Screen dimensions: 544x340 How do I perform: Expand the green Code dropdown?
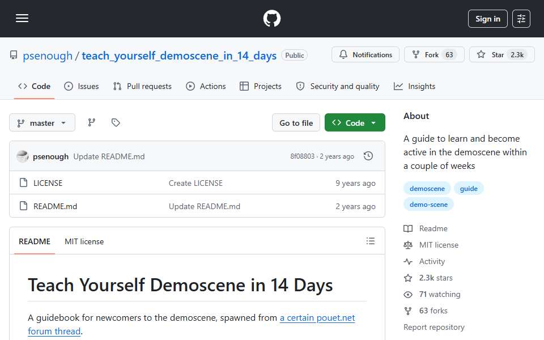(355, 123)
